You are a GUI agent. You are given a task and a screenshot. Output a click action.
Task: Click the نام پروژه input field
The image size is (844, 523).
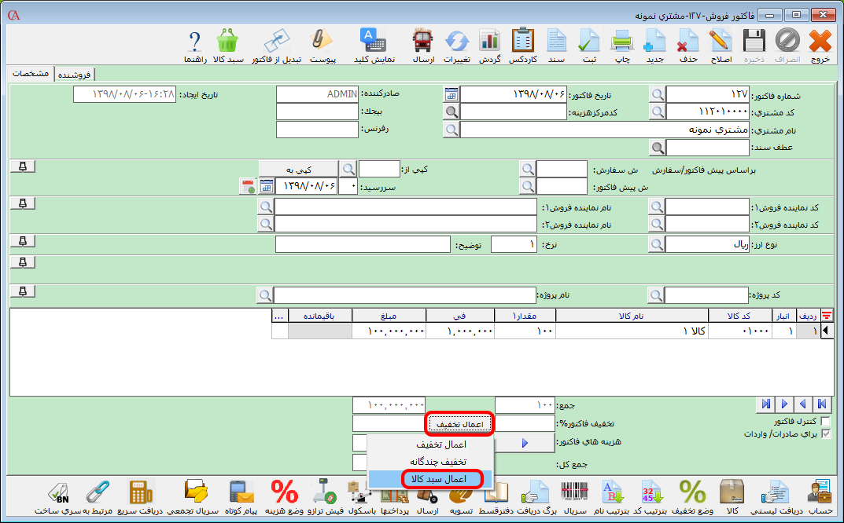(404, 295)
